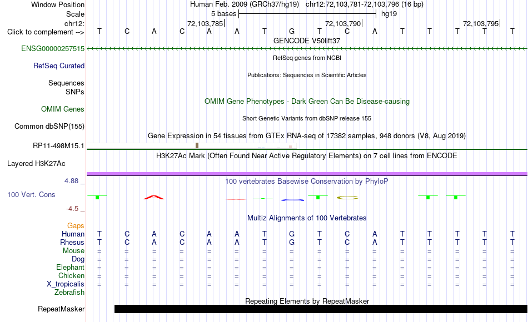Click RP11-498M15.1 GTEx gene label
The width and height of the screenshot is (528, 322).
[x=58, y=146]
